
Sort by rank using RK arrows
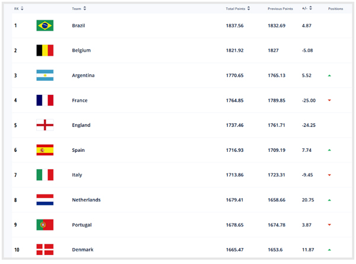[x=22, y=9]
